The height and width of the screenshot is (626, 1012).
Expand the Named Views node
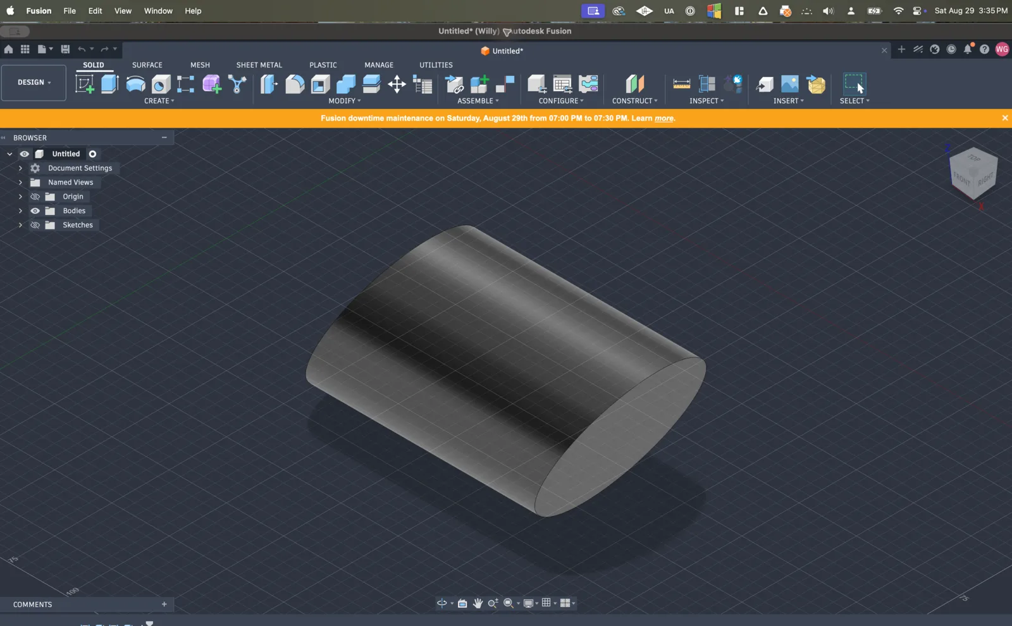tap(20, 182)
